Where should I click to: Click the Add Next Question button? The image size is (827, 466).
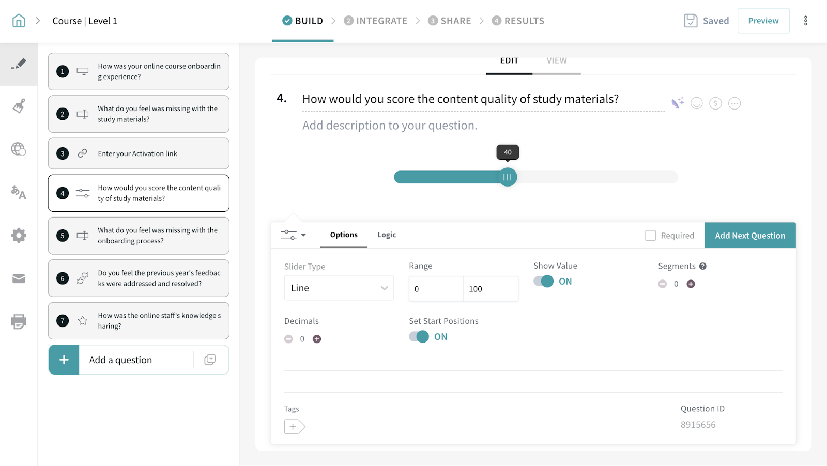pyautogui.click(x=749, y=236)
